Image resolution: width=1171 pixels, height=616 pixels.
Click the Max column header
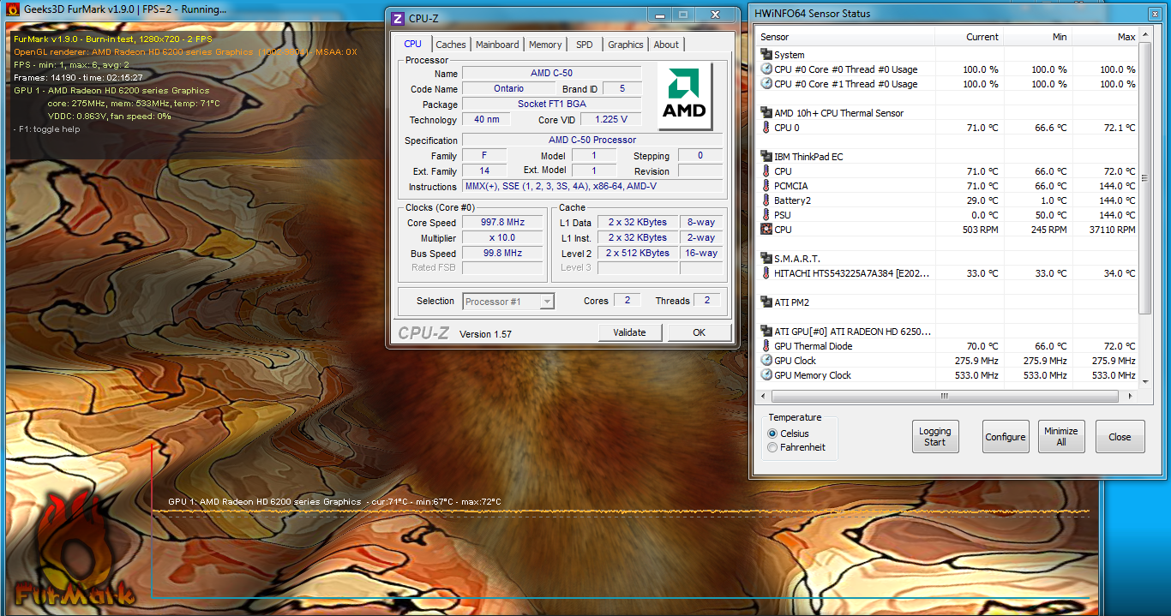pyautogui.click(x=1105, y=37)
